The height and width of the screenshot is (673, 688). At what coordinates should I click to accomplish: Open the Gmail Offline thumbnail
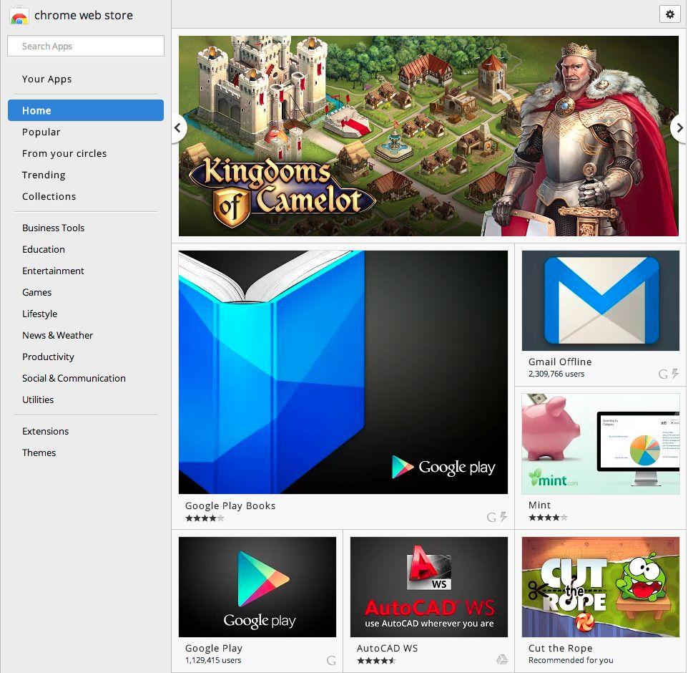(600, 301)
